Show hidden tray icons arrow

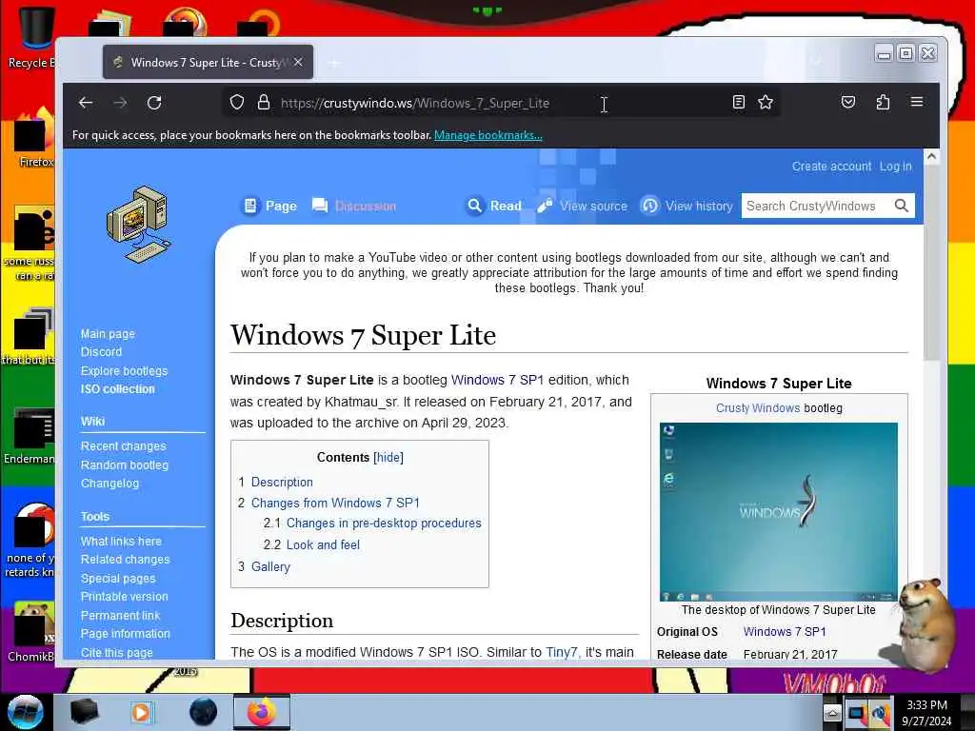(x=832, y=713)
